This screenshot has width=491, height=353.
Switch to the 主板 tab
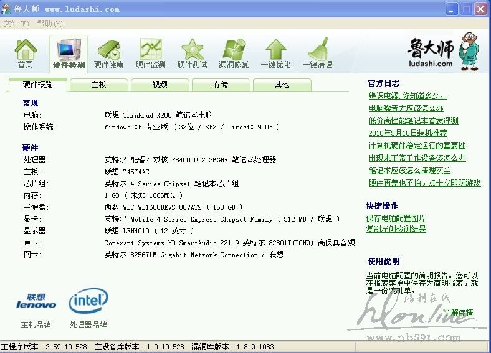pyautogui.click(x=98, y=85)
